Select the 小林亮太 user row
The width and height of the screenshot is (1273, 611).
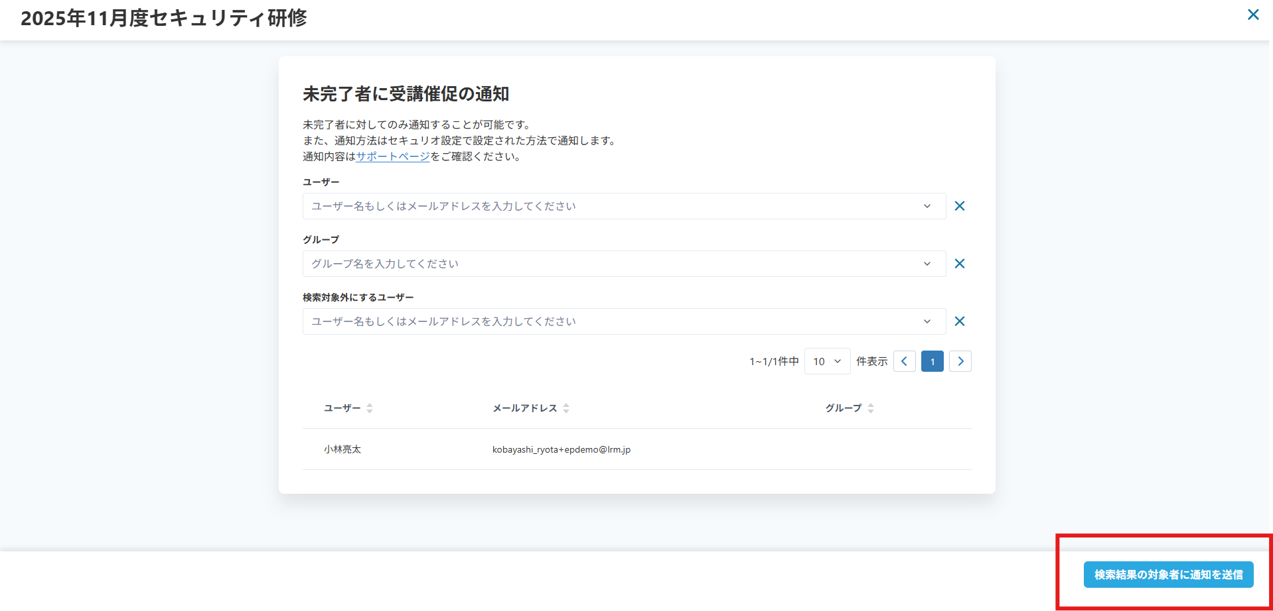pyautogui.click(x=342, y=449)
